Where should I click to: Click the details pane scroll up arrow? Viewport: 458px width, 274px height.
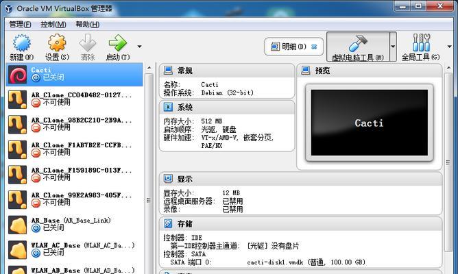[x=448, y=68]
